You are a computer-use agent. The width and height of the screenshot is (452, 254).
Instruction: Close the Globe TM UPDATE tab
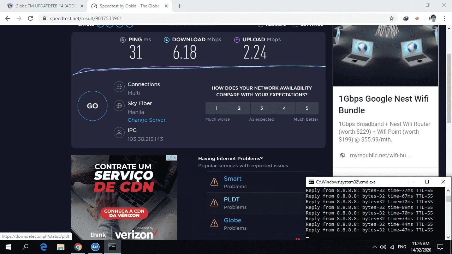(82, 6)
